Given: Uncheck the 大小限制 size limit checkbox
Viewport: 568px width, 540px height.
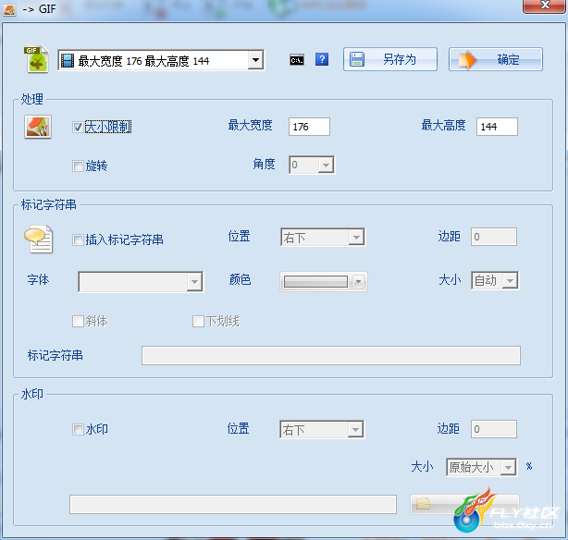Looking at the screenshot, I should tap(78, 127).
